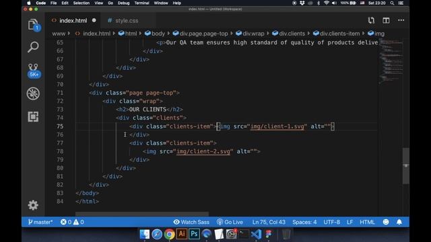Click the Wi-Fi status icon
Viewport: 431px width, 242px height.
pyautogui.click(x=326, y=3)
